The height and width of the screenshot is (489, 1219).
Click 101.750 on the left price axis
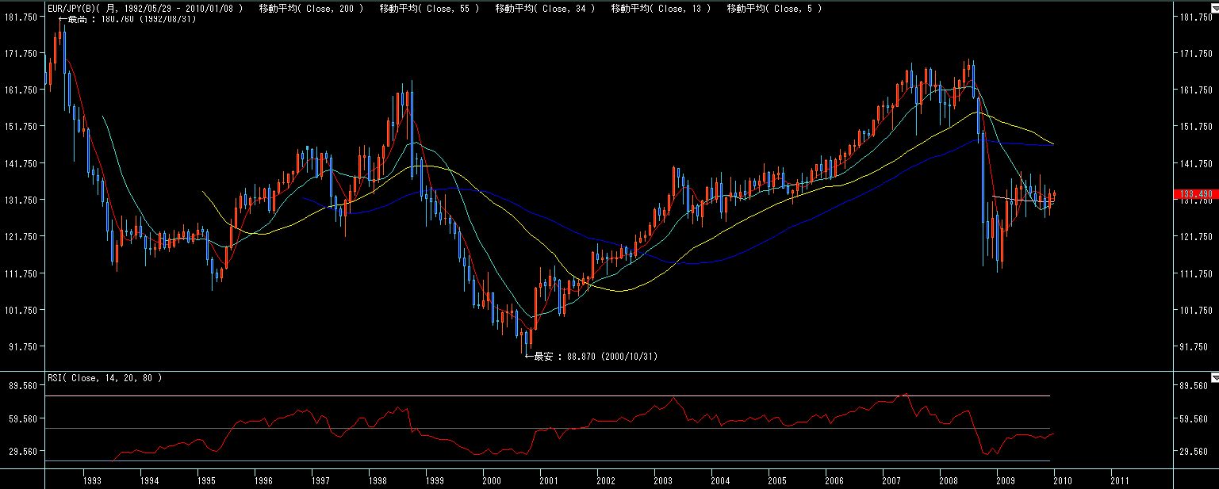click(x=21, y=310)
